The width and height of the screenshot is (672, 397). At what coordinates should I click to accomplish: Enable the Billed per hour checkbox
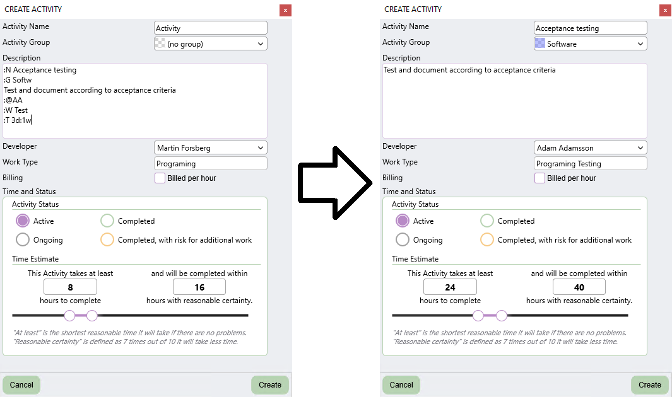pos(160,178)
